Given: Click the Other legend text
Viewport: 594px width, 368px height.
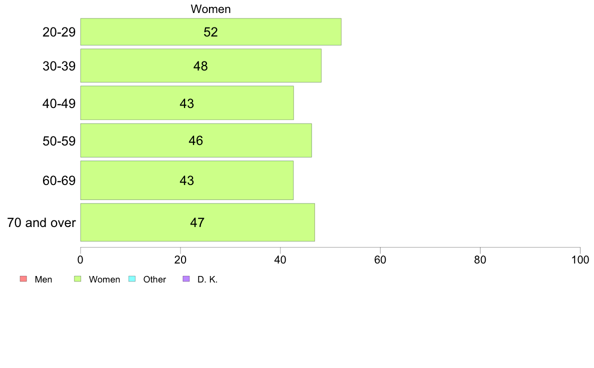Looking at the screenshot, I should coord(154,279).
